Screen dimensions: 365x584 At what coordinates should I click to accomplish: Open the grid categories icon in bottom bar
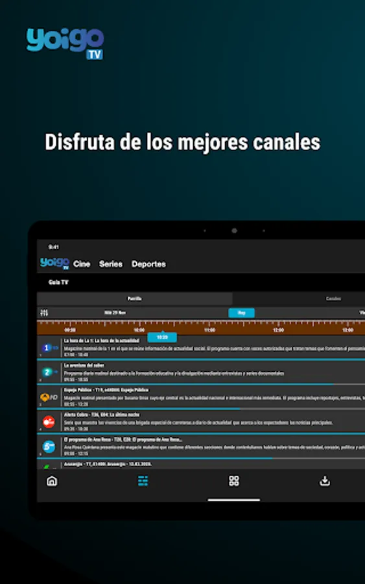click(233, 481)
